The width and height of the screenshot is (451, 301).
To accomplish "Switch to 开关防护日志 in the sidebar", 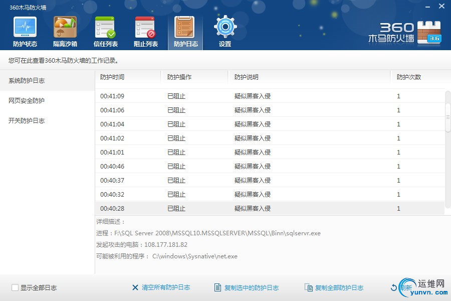I will [x=48, y=121].
